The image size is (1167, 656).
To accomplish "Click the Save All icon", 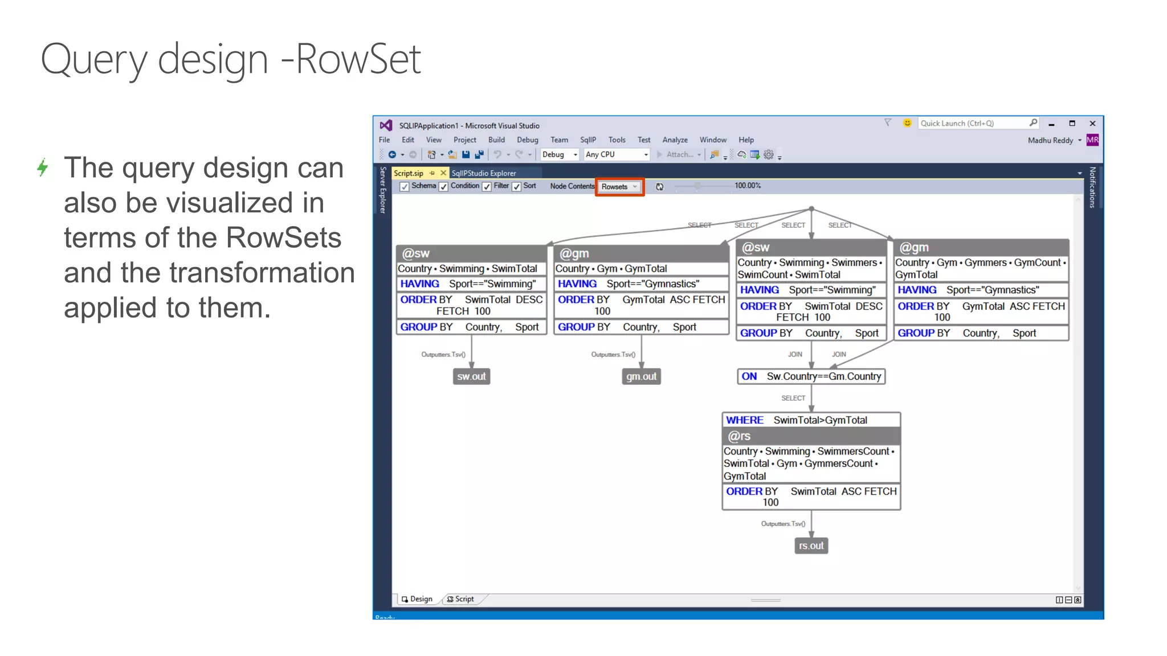I will (x=479, y=154).
